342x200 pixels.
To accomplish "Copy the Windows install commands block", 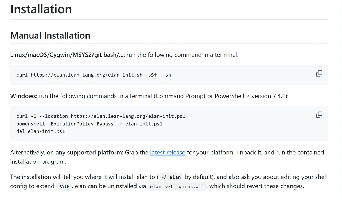I will [319, 115].
